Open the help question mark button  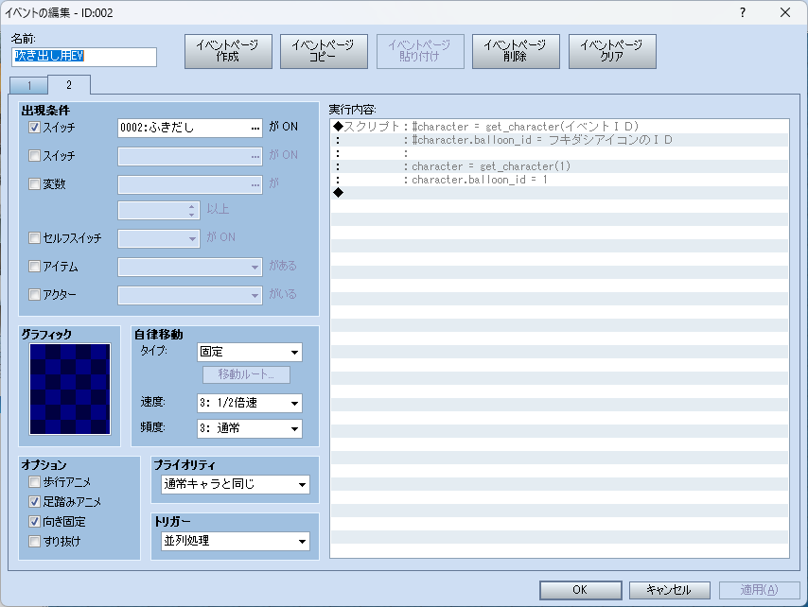point(742,12)
